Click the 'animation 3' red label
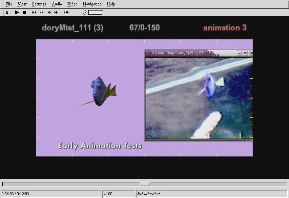Screen dimensions: 289x198 click(225, 28)
